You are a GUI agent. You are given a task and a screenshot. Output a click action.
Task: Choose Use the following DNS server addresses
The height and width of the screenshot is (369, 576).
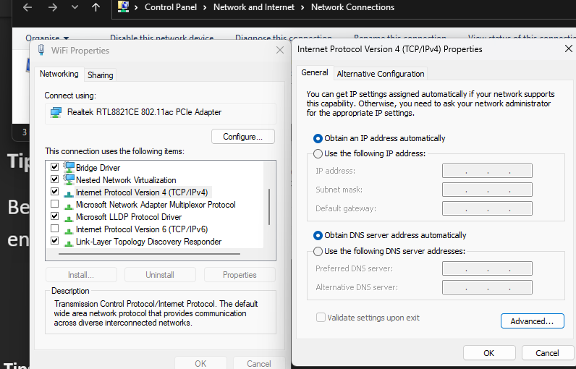[318, 251]
